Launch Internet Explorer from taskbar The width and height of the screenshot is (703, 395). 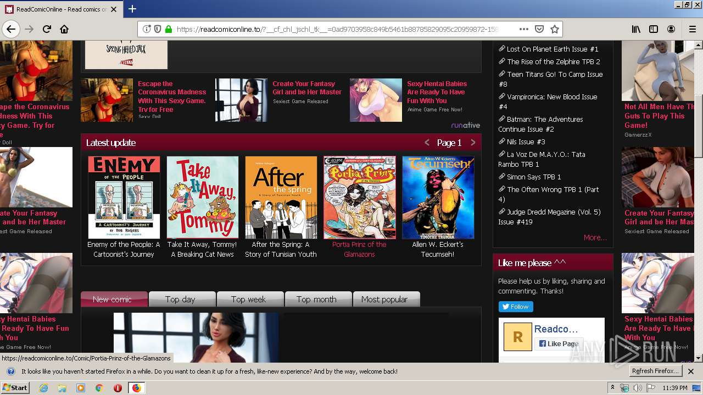[x=43, y=388]
